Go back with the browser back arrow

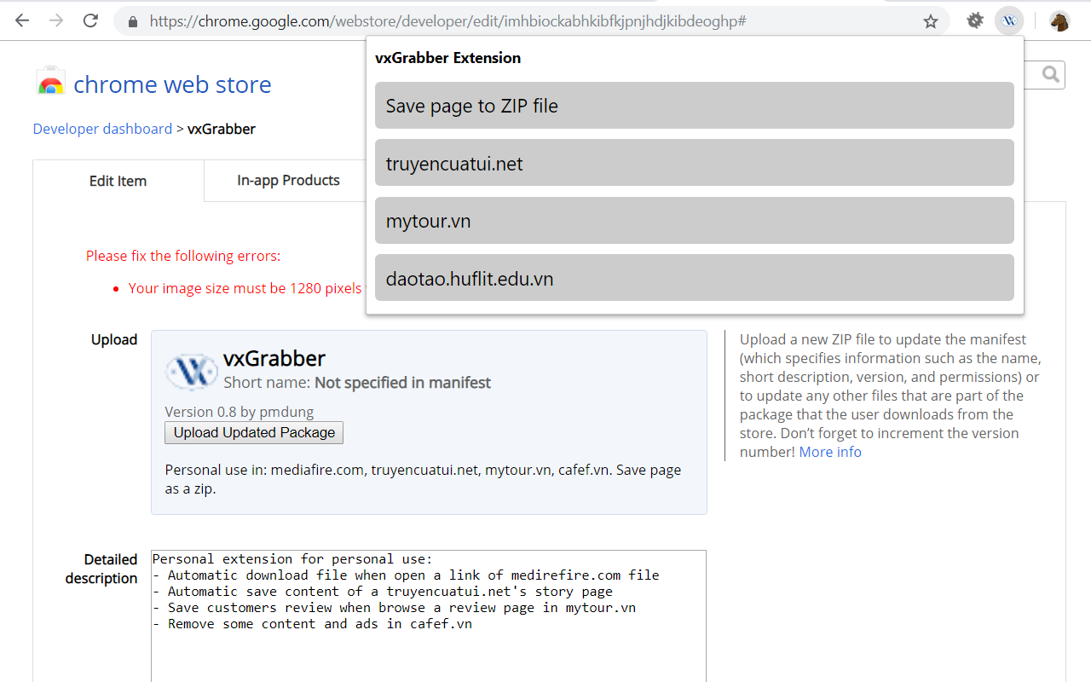coord(22,20)
